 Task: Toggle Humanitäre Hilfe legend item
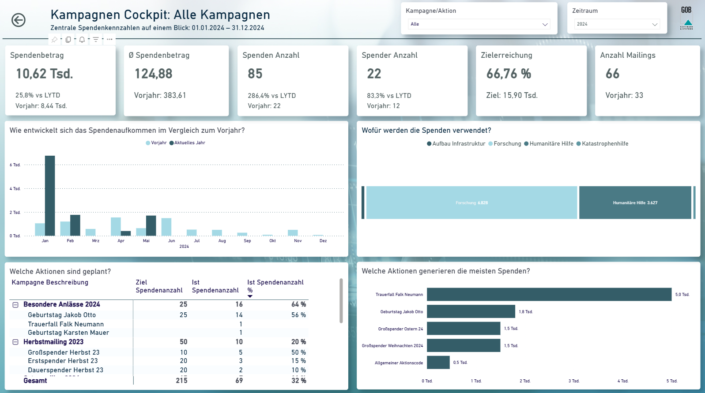tap(549, 144)
